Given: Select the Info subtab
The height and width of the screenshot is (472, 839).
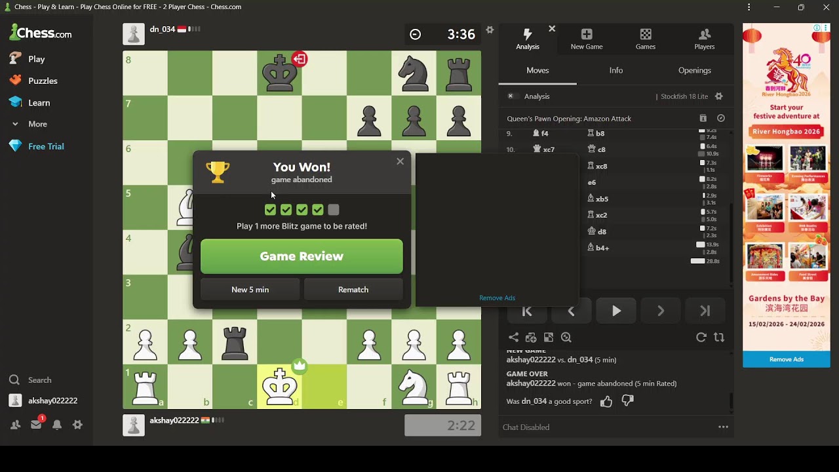Looking at the screenshot, I should click(616, 71).
